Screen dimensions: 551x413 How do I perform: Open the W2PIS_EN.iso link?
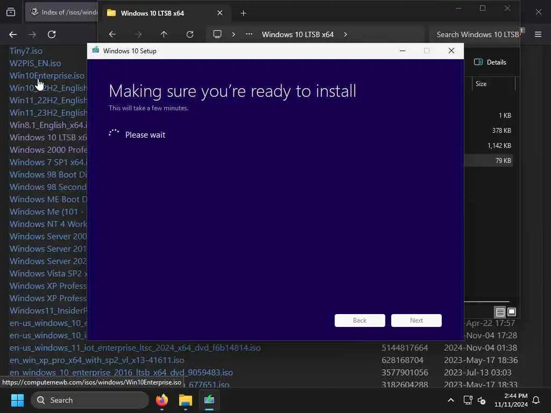pyautogui.click(x=35, y=63)
